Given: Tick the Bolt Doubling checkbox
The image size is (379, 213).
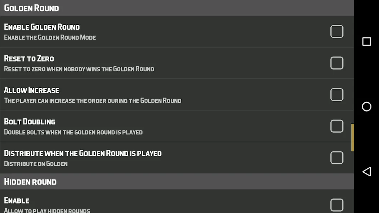Looking at the screenshot, I should [x=336, y=126].
